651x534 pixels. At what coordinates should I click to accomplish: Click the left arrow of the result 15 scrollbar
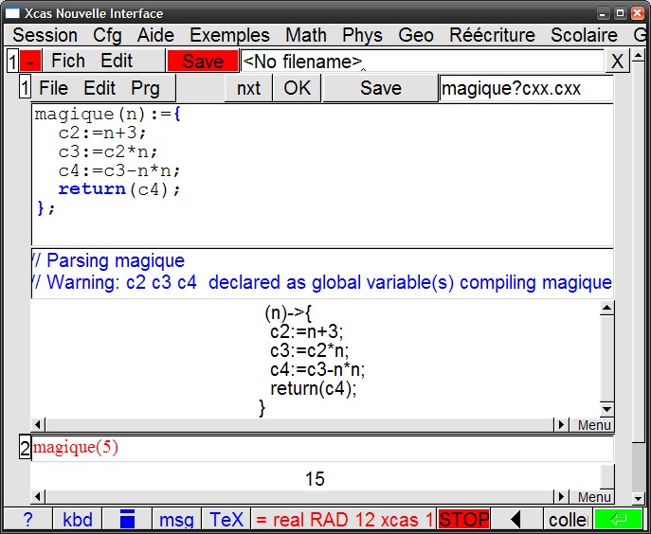tap(38, 497)
